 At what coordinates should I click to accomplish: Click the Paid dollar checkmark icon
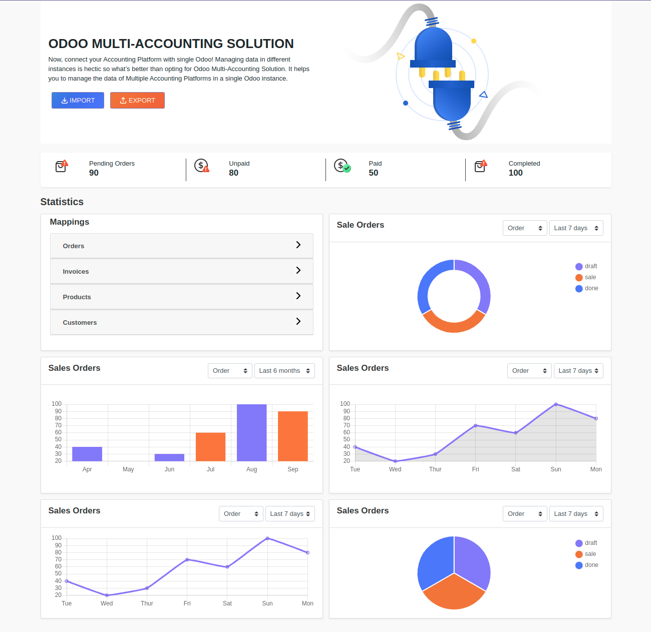point(342,166)
